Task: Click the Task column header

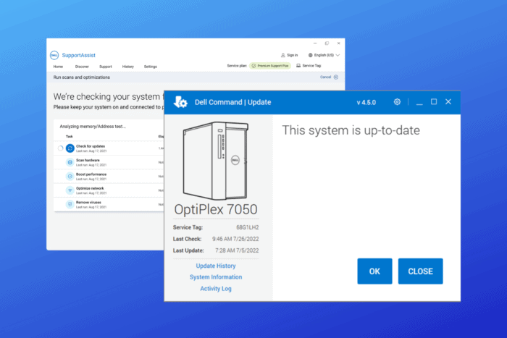Action: (x=70, y=136)
